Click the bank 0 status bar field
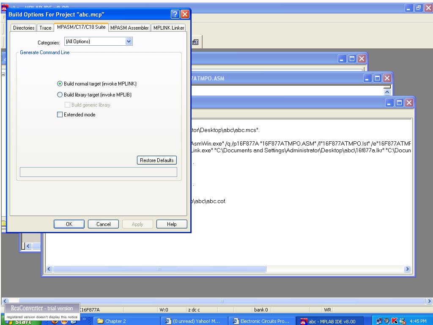 coord(261,310)
